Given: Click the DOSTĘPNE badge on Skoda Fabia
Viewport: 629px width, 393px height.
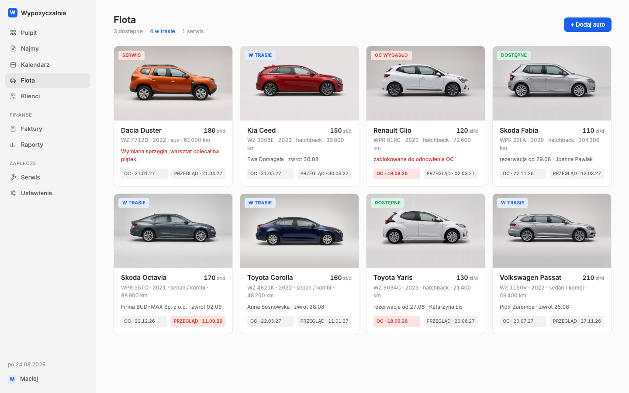Looking at the screenshot, I should 514,55.
